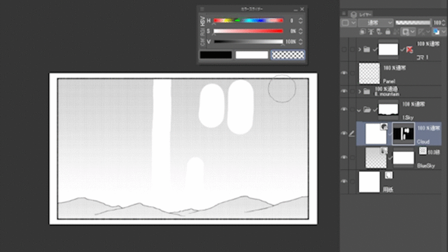Switch the color slider to RGB mode
448x252 pixels.
[x=203, y=32]
